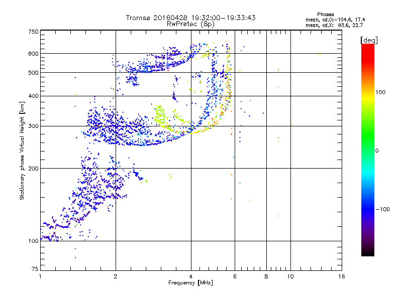Click the '2' x-axis tick label
This screenshot has width=402, height=301.
pyautogui.click(x=116, y=276)
